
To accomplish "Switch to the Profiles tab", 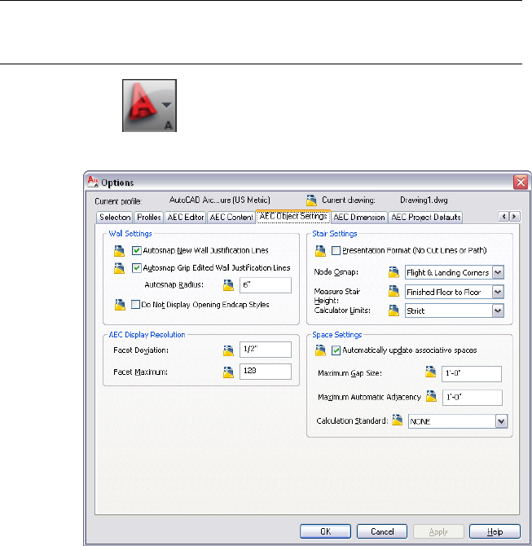I will 148,218.
